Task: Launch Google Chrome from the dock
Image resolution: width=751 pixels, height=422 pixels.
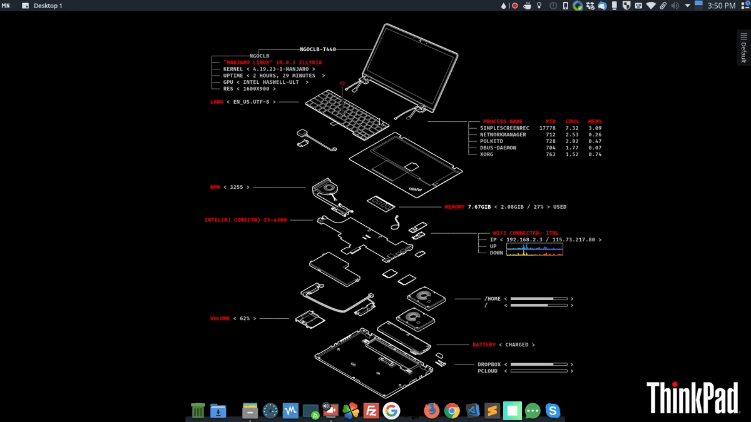Action: [452, 410]
